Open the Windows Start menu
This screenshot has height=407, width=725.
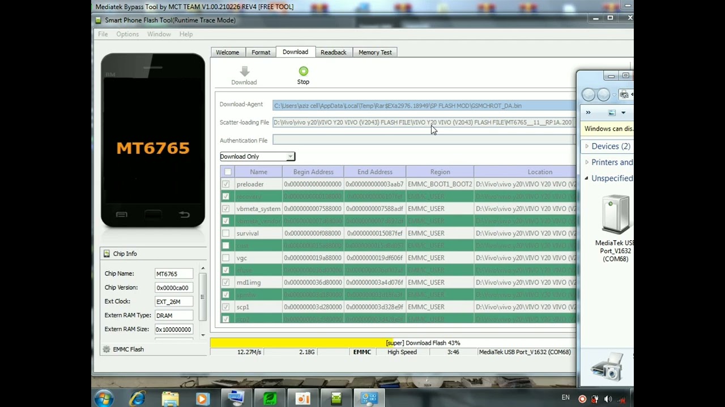pos(104,399)
